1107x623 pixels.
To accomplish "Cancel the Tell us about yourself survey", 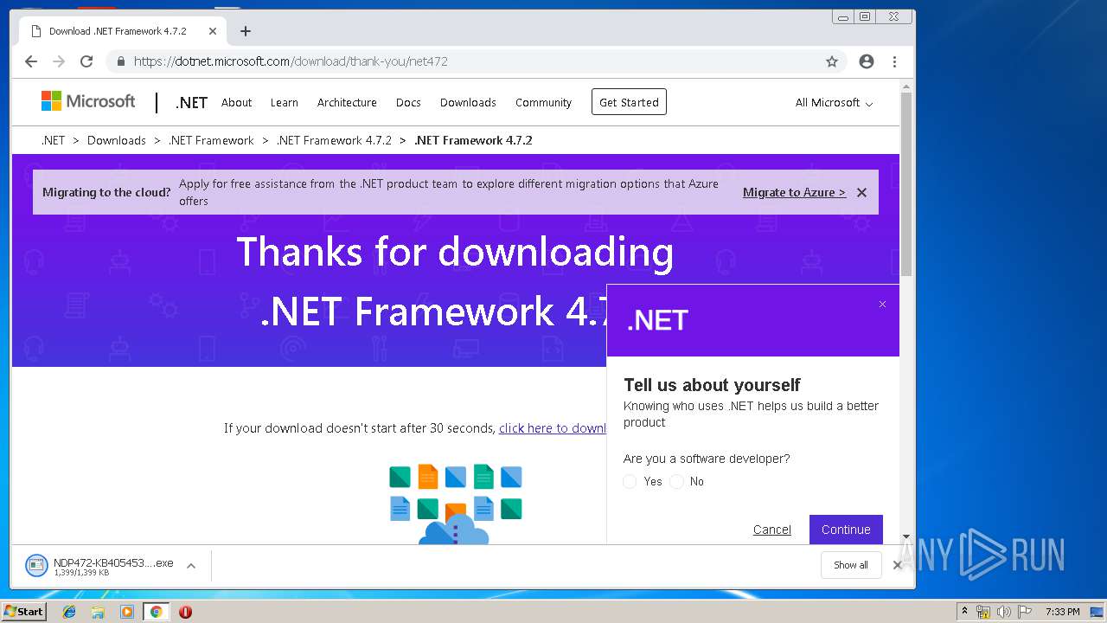I will (x=771, y=530).
